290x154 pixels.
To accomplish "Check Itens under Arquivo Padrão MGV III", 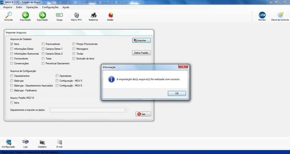I will (12, 103).
